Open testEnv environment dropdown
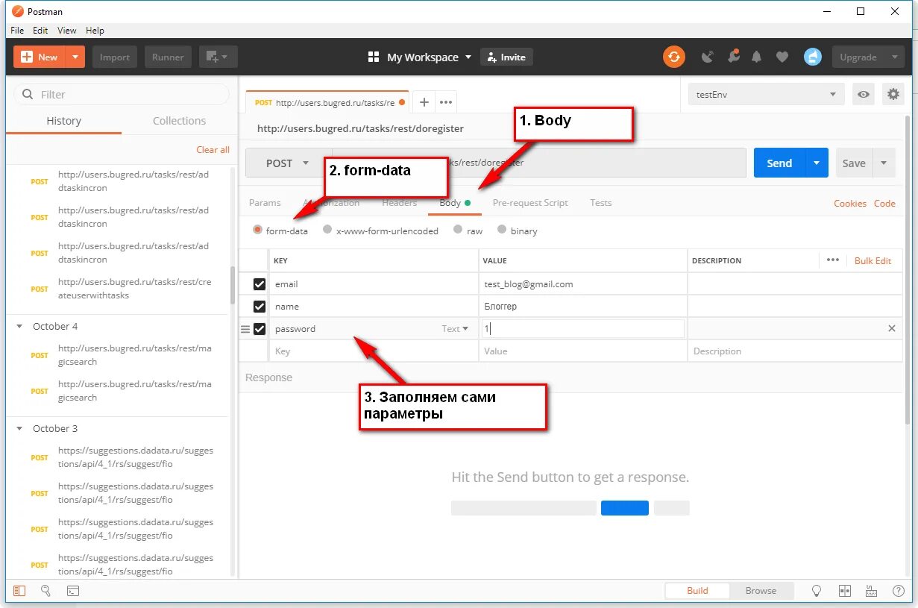 coord(767,95)
